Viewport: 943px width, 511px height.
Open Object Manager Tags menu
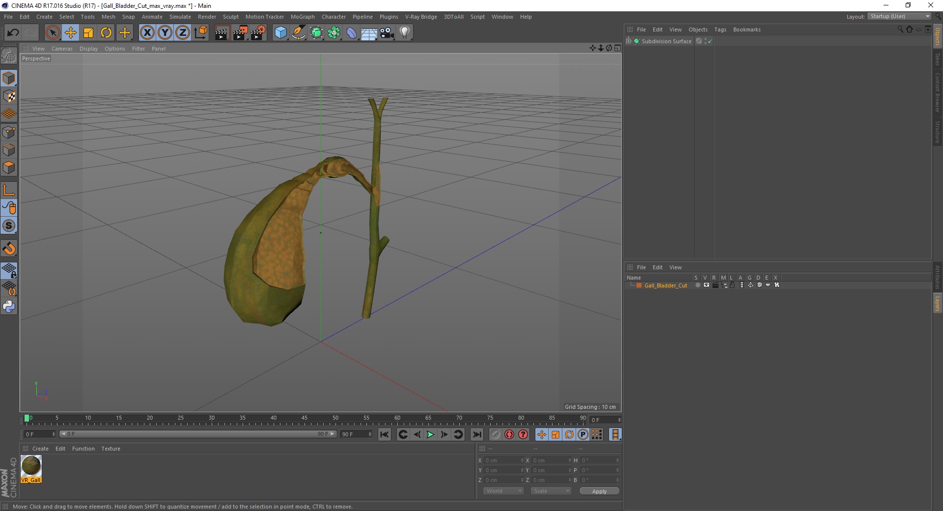720,29
